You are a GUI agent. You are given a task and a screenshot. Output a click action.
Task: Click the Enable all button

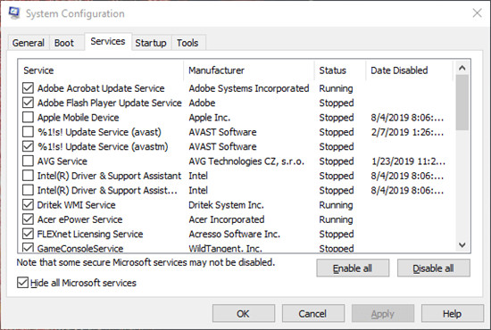(x=353, y=268)
